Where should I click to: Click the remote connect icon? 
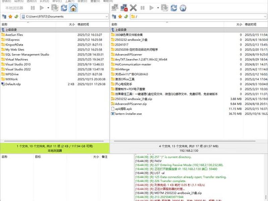click(x=115, y=8)
